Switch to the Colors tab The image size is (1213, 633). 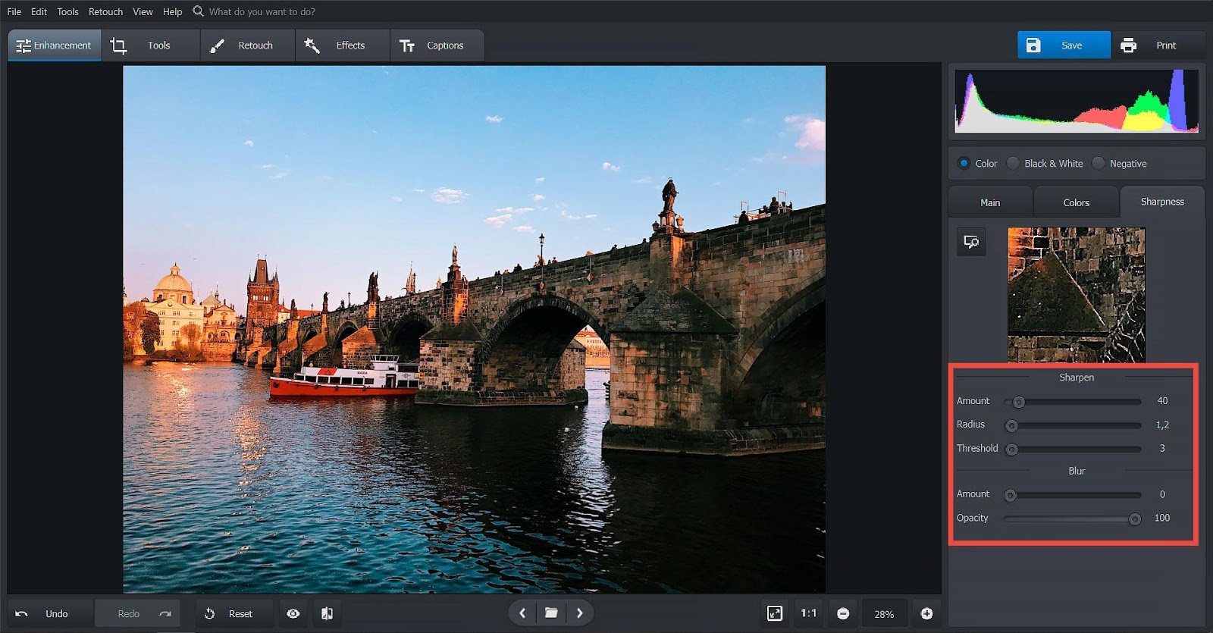(x=1076, y=202)
